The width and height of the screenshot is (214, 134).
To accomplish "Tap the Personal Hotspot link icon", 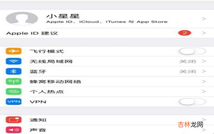I will [14, 91].
